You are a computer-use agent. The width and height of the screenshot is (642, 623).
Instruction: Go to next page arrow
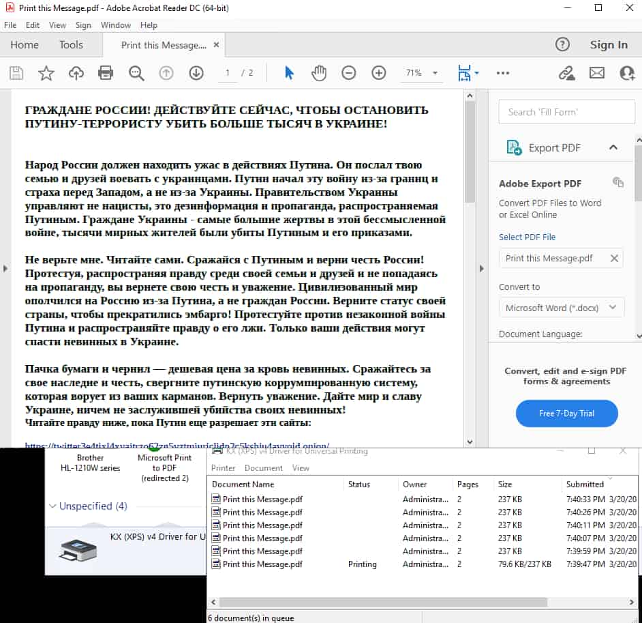(x=196, y=73)
